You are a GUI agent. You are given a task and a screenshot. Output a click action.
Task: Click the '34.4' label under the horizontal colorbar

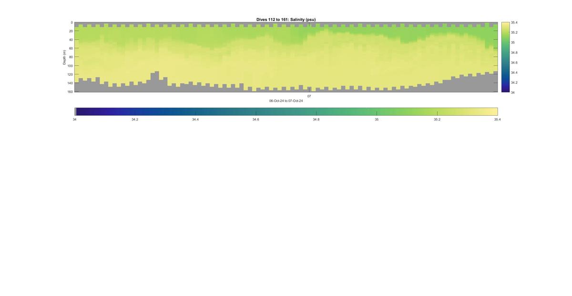(x=195, y=119)
